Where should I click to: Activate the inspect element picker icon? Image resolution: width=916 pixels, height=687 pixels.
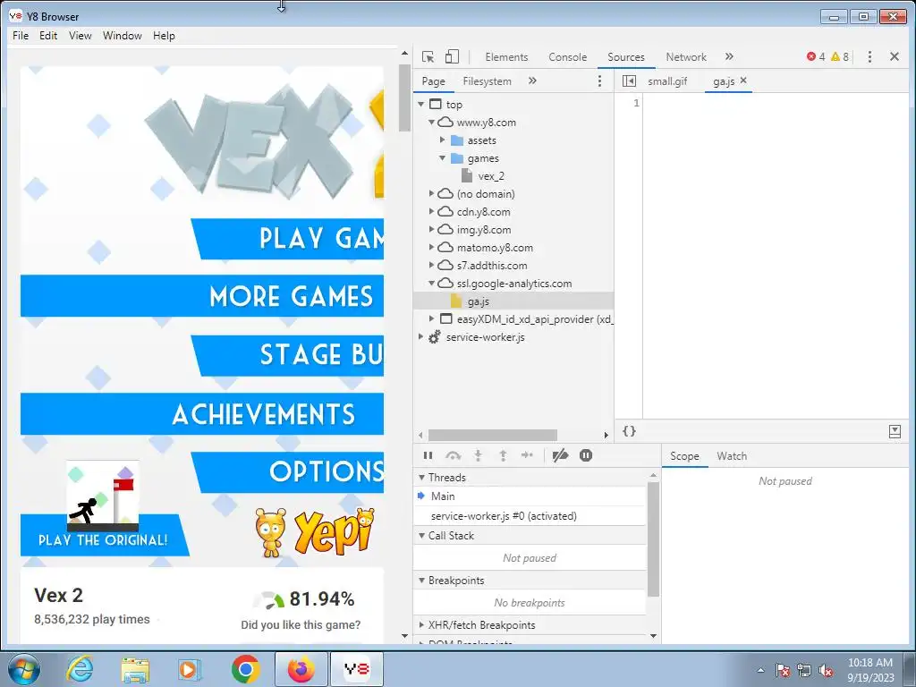click(x=428, y=56)
